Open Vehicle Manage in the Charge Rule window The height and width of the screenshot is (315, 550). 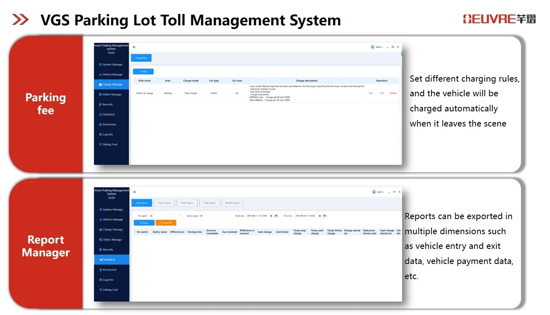[111, 75]
